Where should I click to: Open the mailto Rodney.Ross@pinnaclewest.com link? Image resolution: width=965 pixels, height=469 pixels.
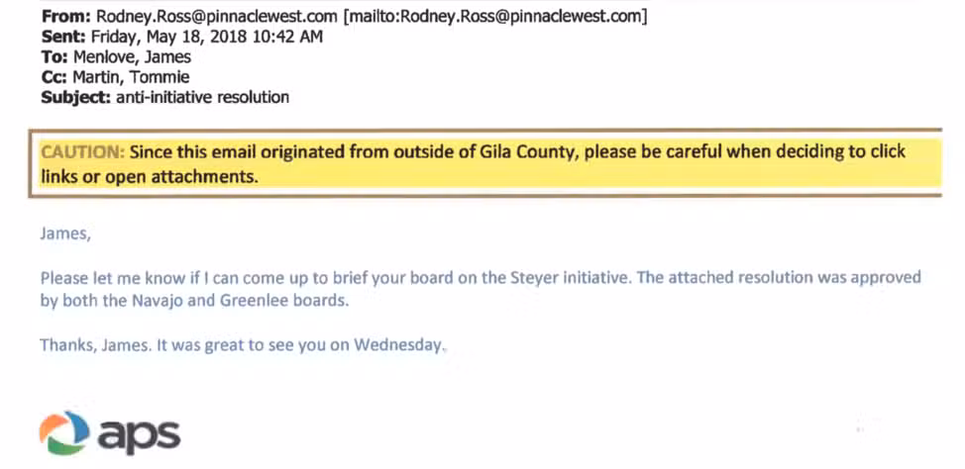[496, 17]
